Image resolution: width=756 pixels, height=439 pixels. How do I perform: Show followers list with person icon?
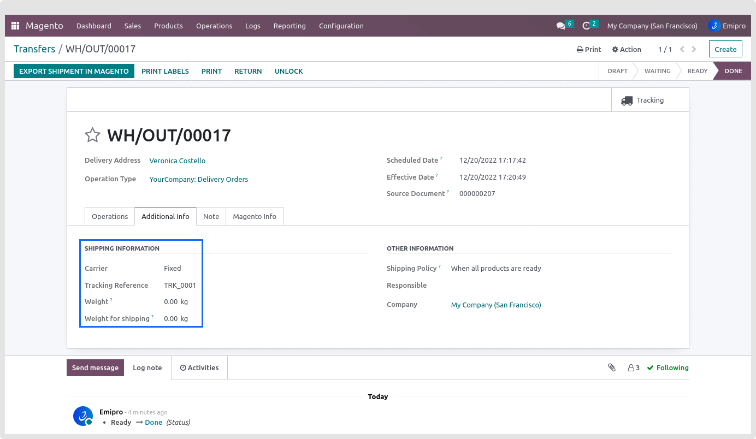634,368
